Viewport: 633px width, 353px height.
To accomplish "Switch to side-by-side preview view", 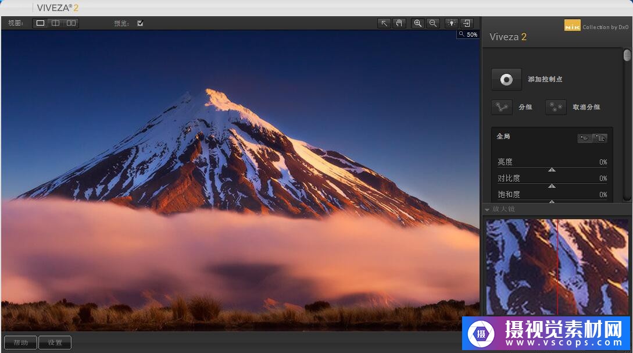I will coord(71,23).
